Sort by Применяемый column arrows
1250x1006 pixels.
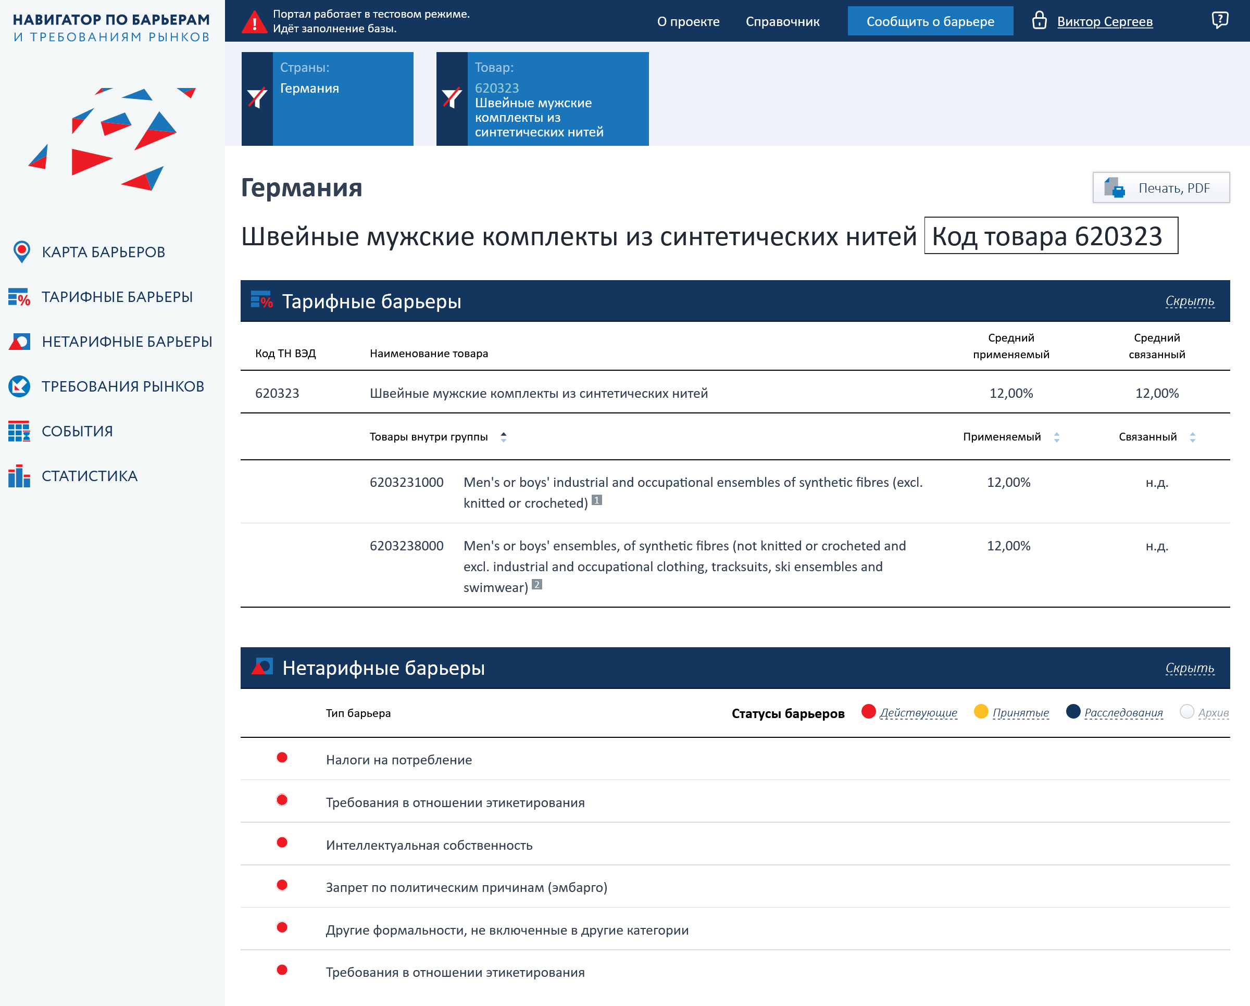click(1056, 437)
